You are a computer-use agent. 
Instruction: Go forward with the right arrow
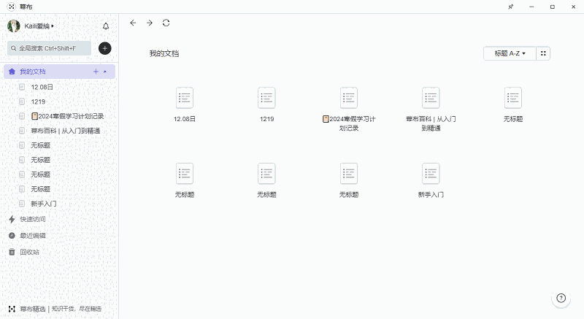click(x=150, y=23)
